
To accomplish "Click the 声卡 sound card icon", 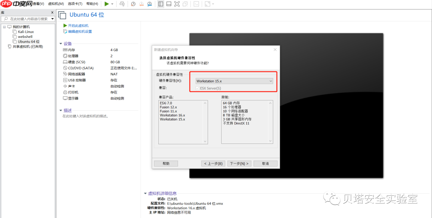I will coord(65,86).
